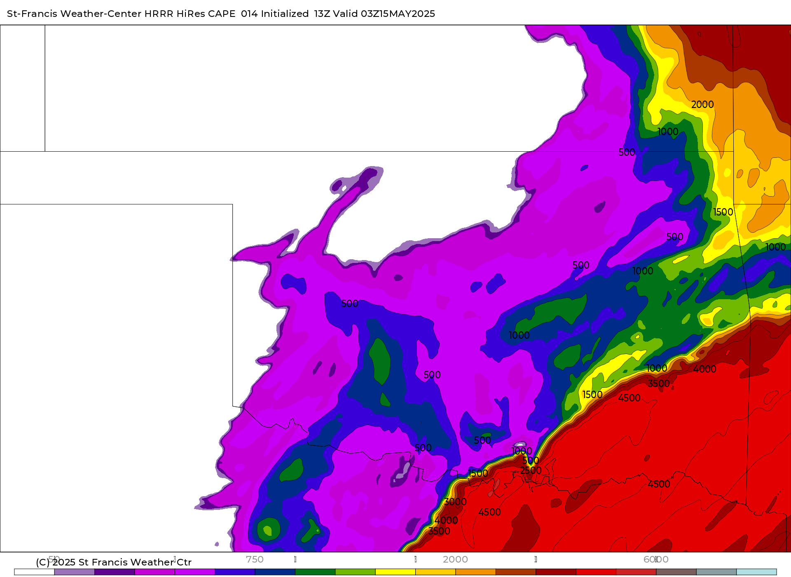This screenshot has height=577, width=791.
Task: Click the dark purple legend swatch
Action: coord(115,572)
